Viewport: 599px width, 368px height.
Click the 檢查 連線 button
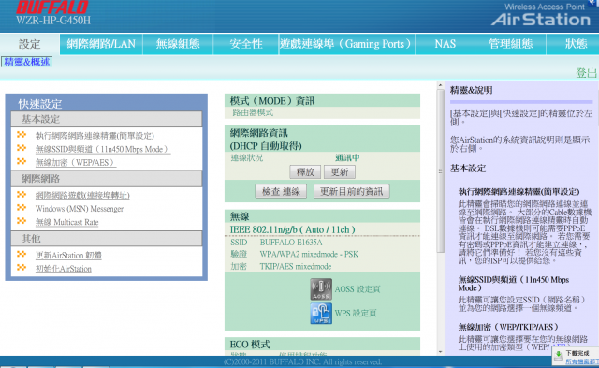(281, 191)
